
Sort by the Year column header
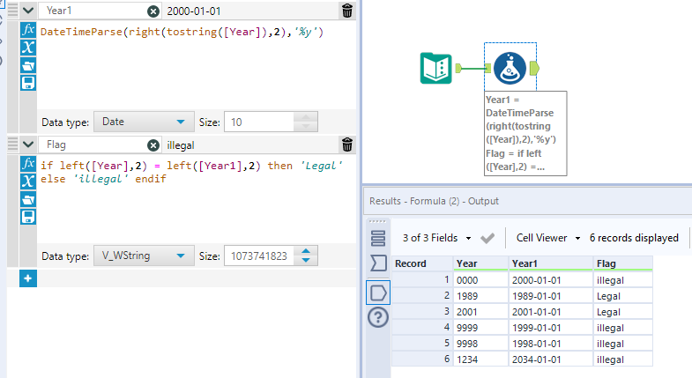click(481, 263)
